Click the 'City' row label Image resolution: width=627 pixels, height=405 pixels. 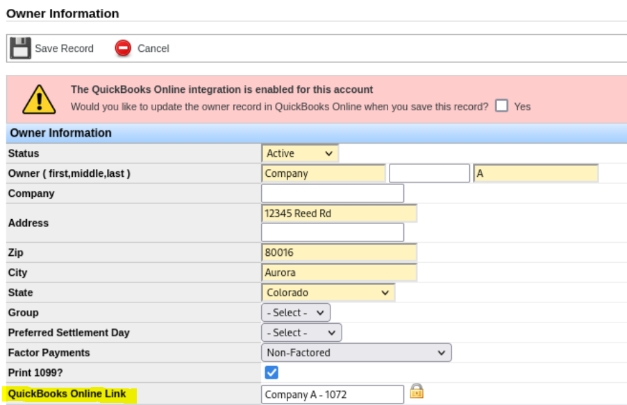pyautogui.click(x=17, y=273)
